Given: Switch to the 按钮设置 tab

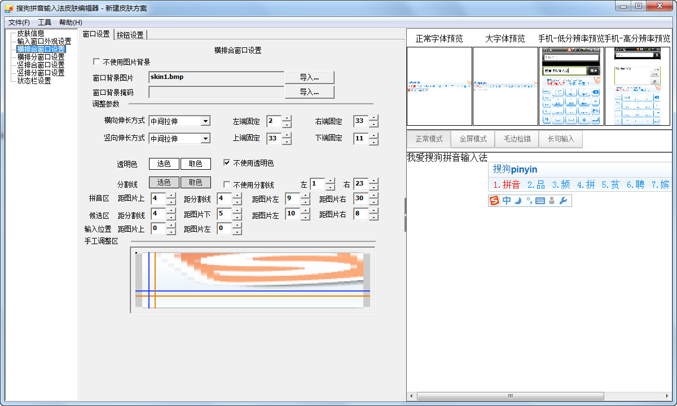Looking at the screenshot, I should 130,34.
